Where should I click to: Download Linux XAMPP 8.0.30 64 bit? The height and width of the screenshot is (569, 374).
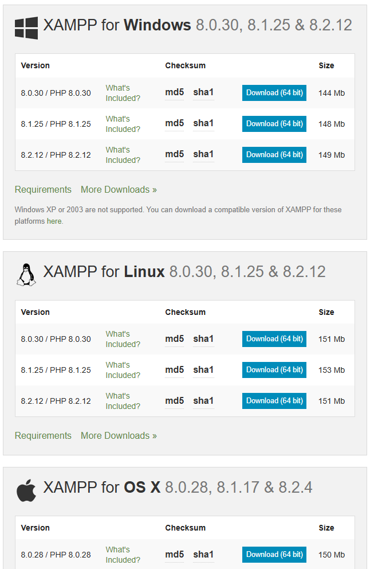tap(274, 339)
